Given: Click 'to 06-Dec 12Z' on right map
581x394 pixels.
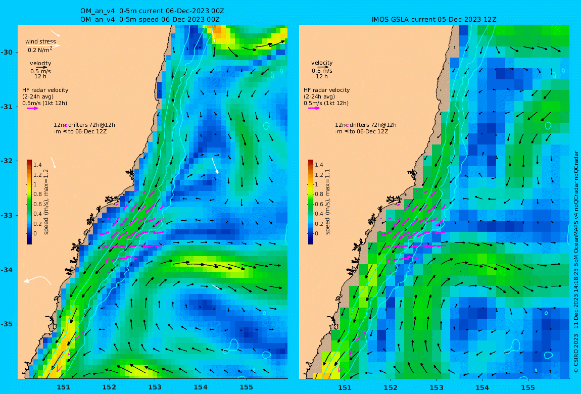Looking at the screenshot, I should (x=369, y=131).
